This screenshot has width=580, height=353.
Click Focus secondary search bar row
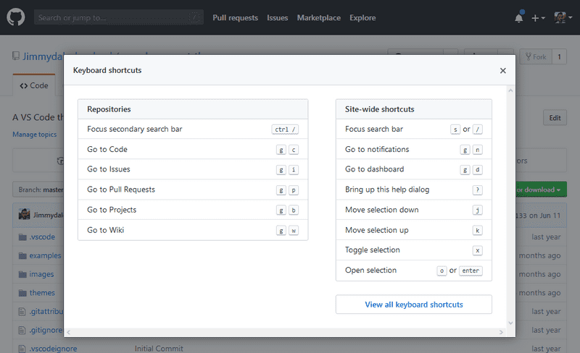[193, 129]
